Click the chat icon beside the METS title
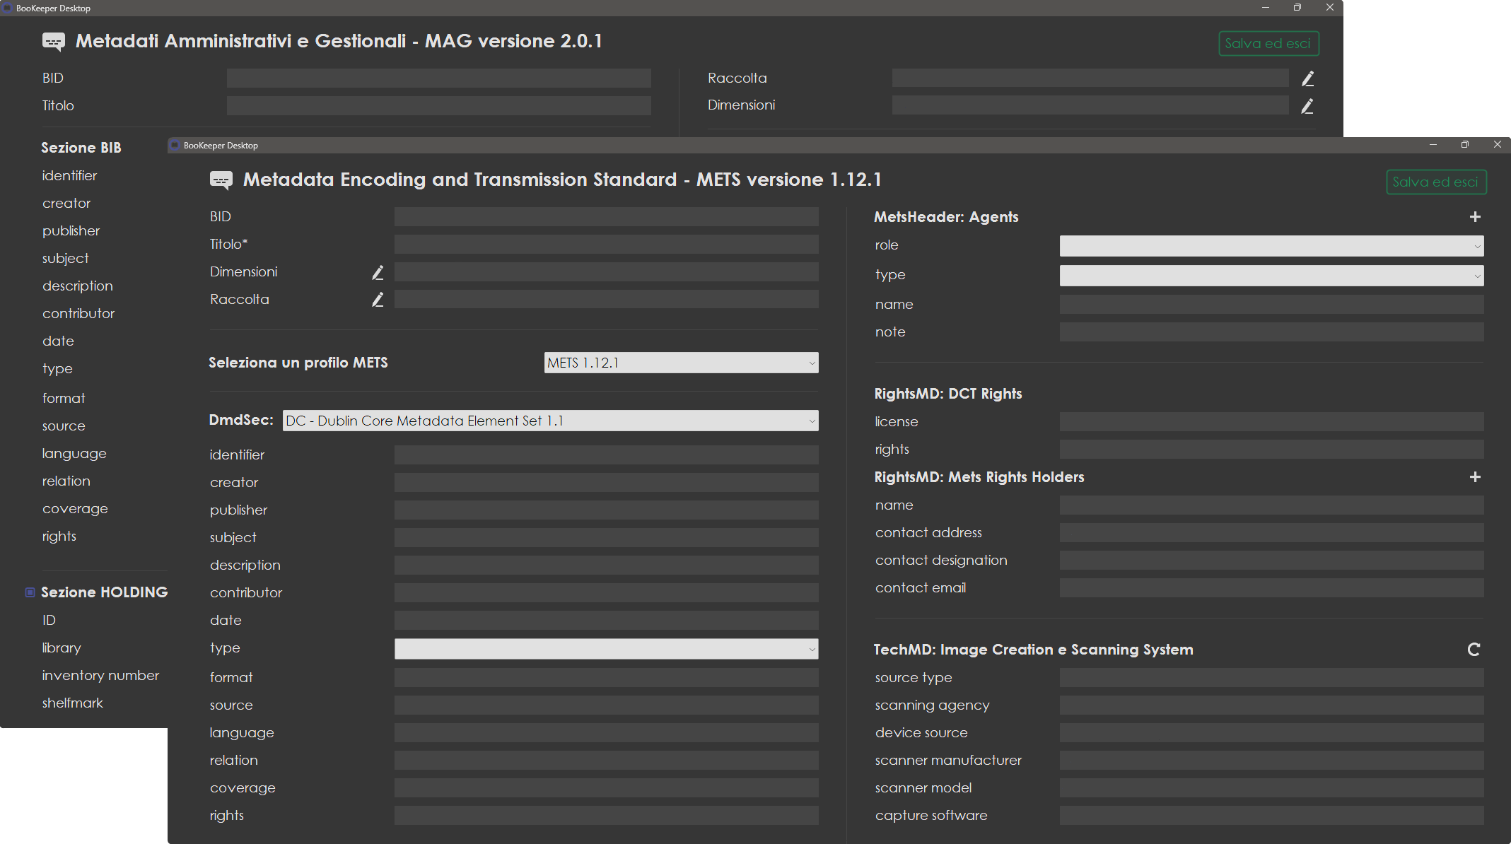 pos(221,180)
